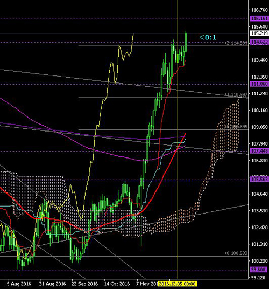Click the 104.640 price scale value

coord(259,194)
